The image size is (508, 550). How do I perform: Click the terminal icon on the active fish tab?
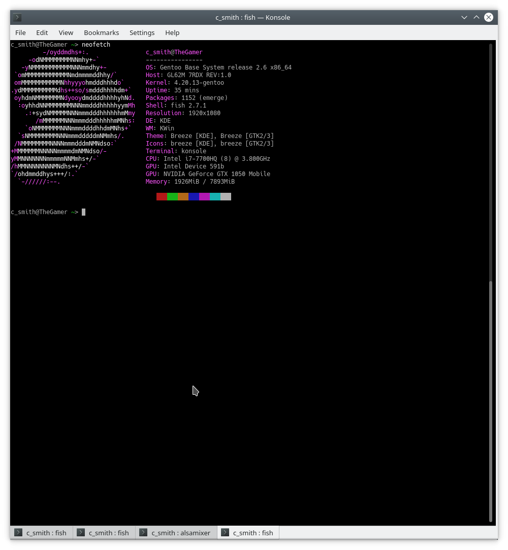coord(225,532)
